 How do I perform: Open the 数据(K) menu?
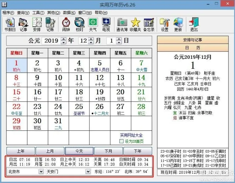69,13
